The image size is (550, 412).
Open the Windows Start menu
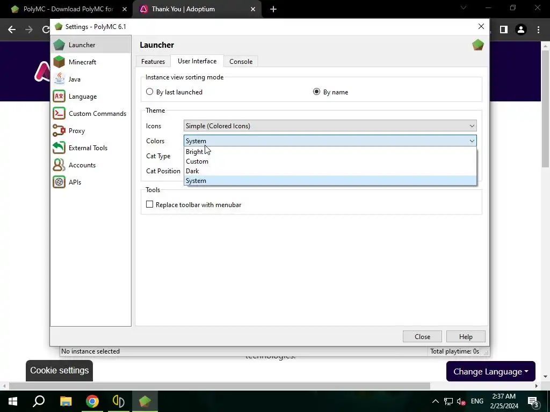pos(13,401)
